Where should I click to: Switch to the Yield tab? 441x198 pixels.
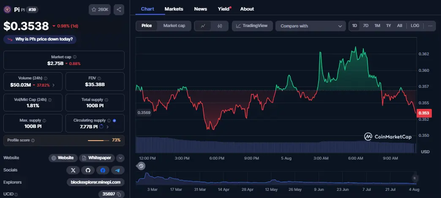[224, 9]
